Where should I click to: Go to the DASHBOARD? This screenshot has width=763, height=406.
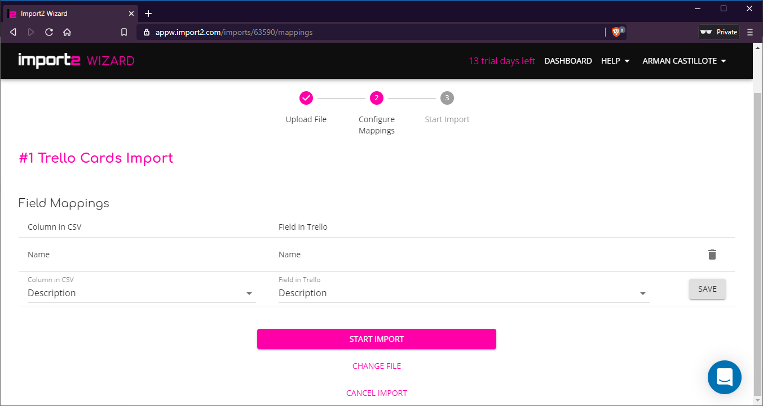(568, 61)
